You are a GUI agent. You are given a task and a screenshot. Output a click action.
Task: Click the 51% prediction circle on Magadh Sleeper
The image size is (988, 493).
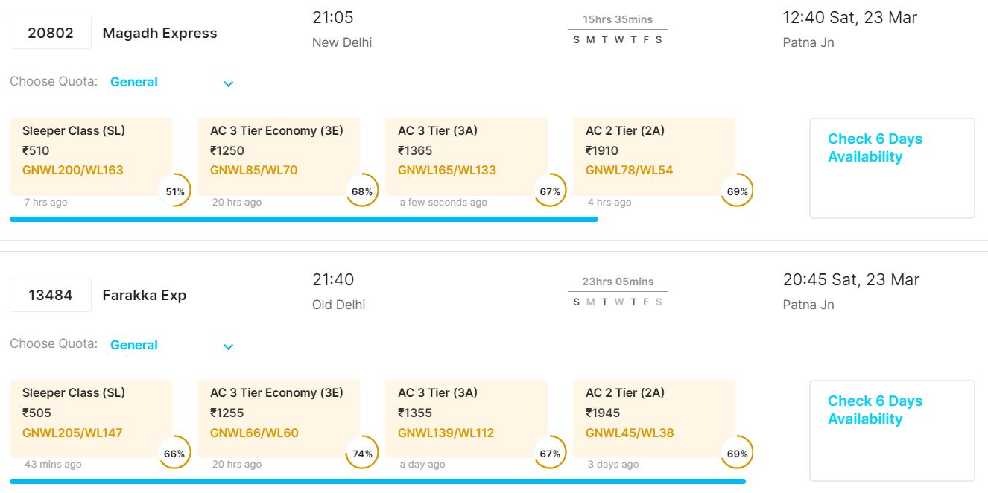175,191
